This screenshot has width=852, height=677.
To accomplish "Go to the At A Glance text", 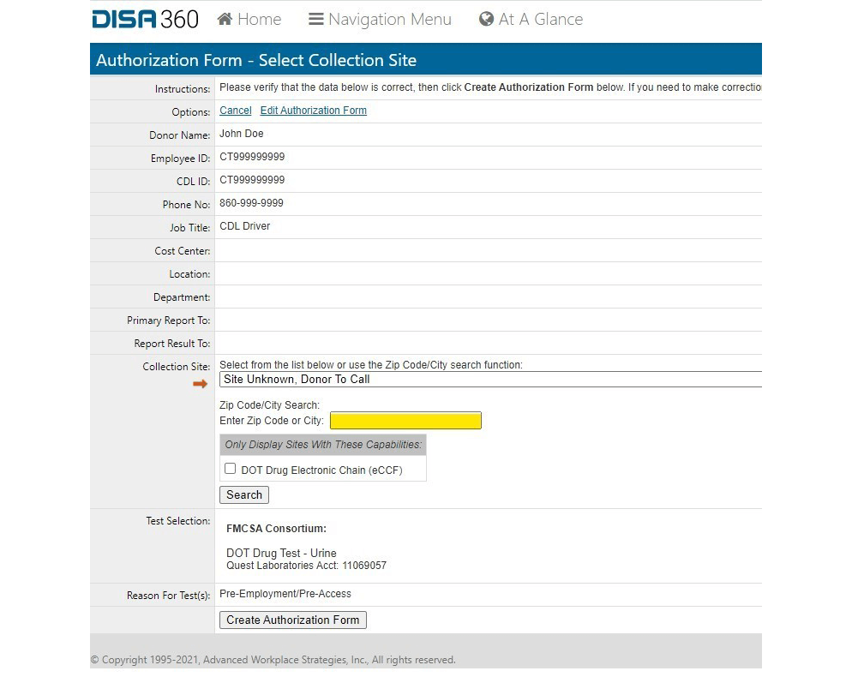I will (x=540, y=19).
